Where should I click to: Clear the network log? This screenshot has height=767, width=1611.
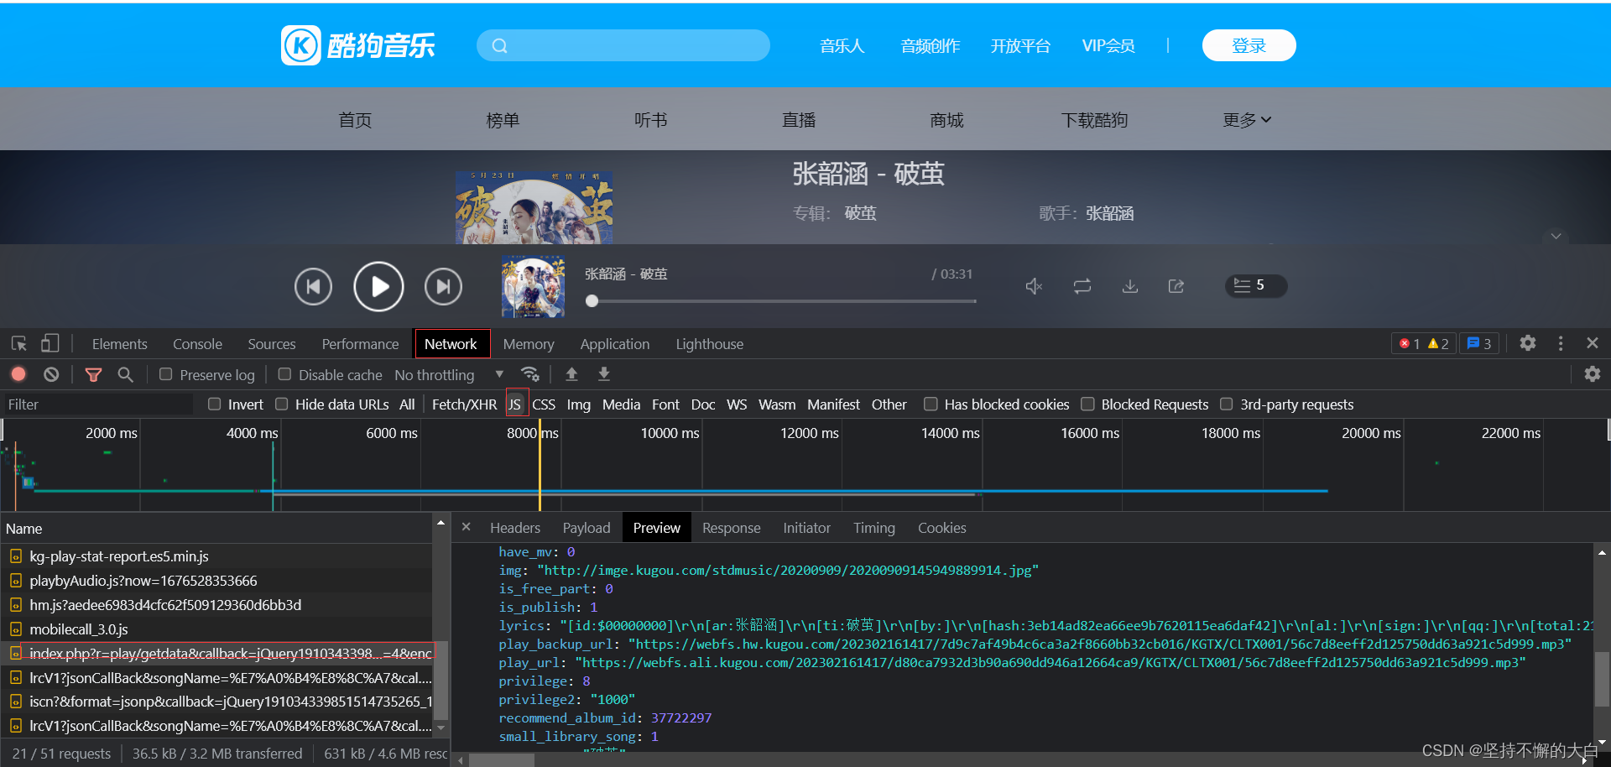51,374
